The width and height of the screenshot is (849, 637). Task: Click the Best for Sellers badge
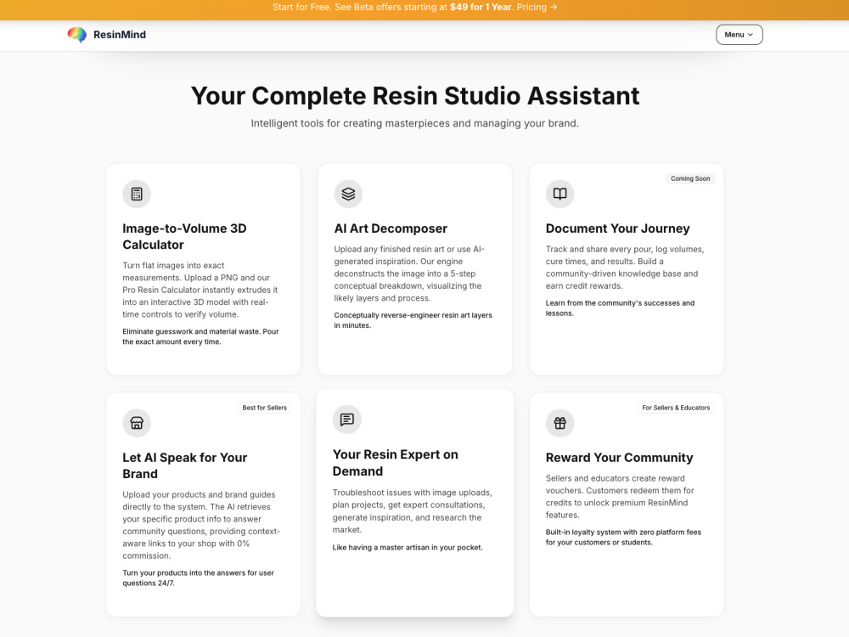click(x=264, y=408)
